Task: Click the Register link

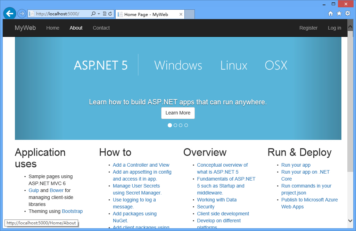Action: [308, 28]
